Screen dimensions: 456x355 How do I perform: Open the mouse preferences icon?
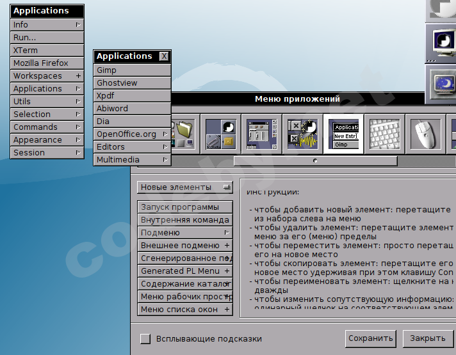pyautogui.click(x=426, y=134)
